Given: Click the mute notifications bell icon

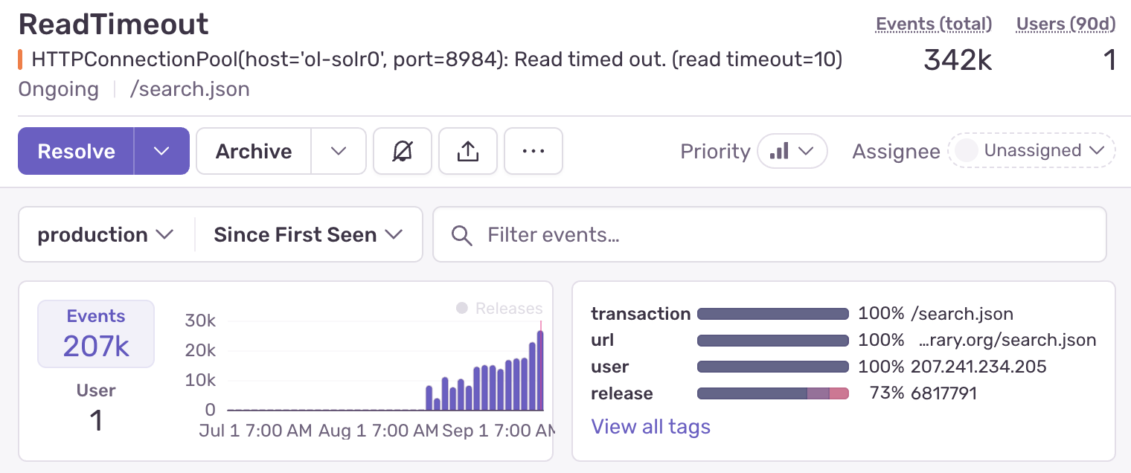Looking at the screenshot, I should pos(403,152).
